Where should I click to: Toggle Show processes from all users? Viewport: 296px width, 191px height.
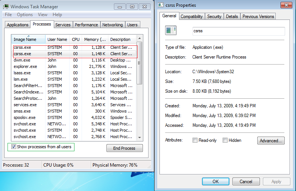click(14, 147)
